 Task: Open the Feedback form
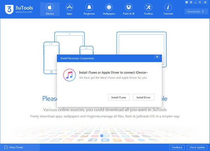(177, 147)
